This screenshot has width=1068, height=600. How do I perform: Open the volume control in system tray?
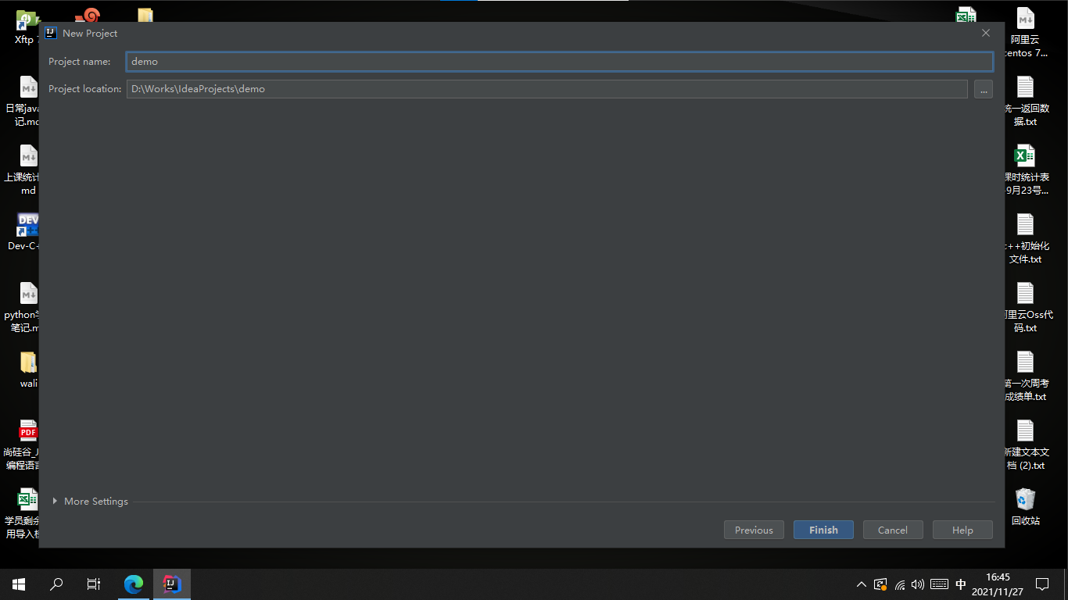pyautogui.click(x=918, y=584)
